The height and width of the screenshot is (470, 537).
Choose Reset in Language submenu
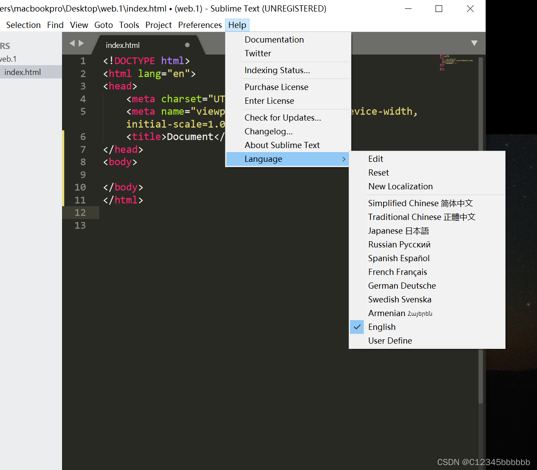coord(427,172)
